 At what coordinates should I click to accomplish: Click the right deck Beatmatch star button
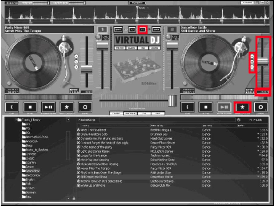[x=242, y=107]
